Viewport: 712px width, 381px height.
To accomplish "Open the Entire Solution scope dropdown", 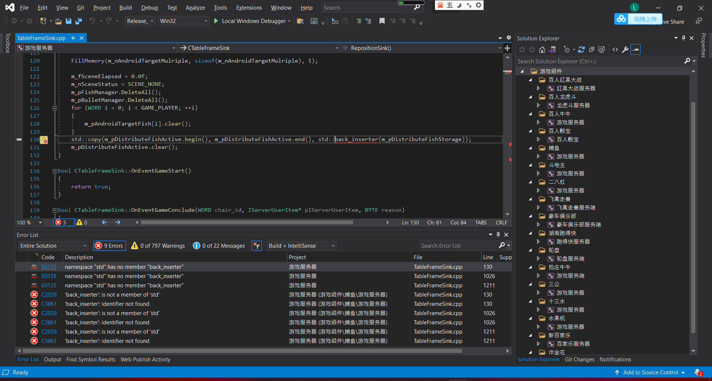I will pyautogui.click(x=53, y=245).
